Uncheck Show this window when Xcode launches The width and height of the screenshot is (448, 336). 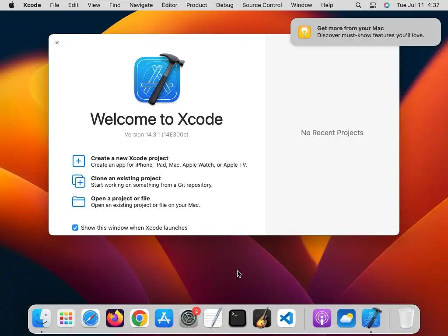click(75, 227)
